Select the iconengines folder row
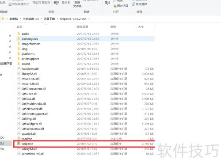This screenshot has height=167, width=221. 85,39
